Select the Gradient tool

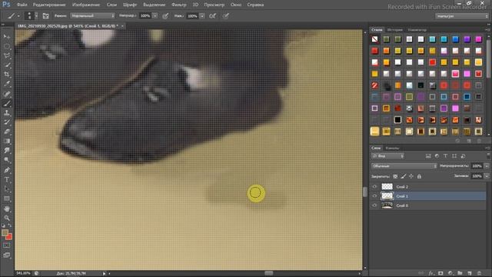coord(7,142)
